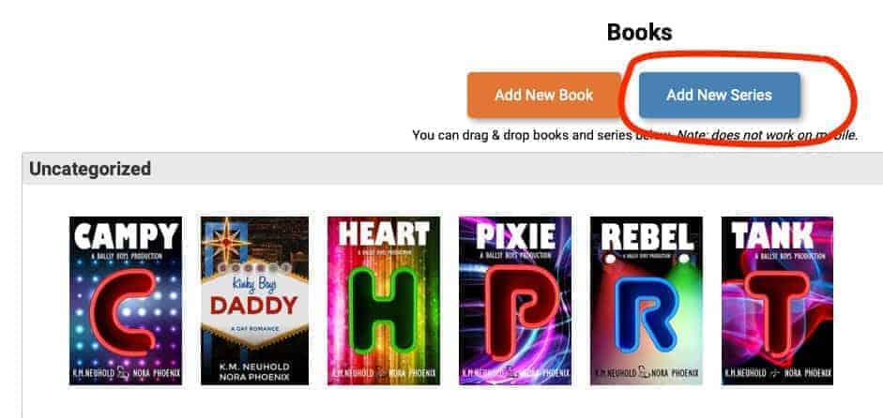Click the blue neon R letter
The width and height of the screenshot is (883, 418).
646,315
